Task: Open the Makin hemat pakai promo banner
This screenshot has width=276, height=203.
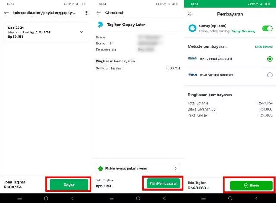Action: tap(138, 169)
